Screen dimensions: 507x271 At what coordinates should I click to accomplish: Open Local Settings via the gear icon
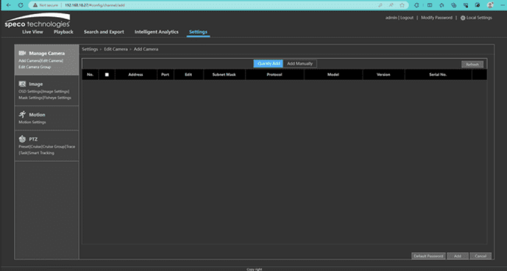[462, 18]
